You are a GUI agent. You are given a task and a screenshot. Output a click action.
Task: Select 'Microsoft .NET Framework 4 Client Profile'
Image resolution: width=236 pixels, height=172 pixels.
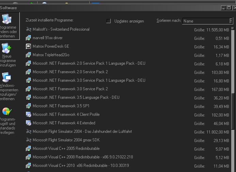click(66, 114)
